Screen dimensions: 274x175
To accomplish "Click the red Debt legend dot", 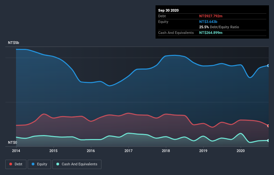I will pyautogui.click(x=11, y=164).
